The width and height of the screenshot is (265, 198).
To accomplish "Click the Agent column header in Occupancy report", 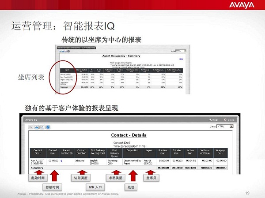I will tap(67, 71).
